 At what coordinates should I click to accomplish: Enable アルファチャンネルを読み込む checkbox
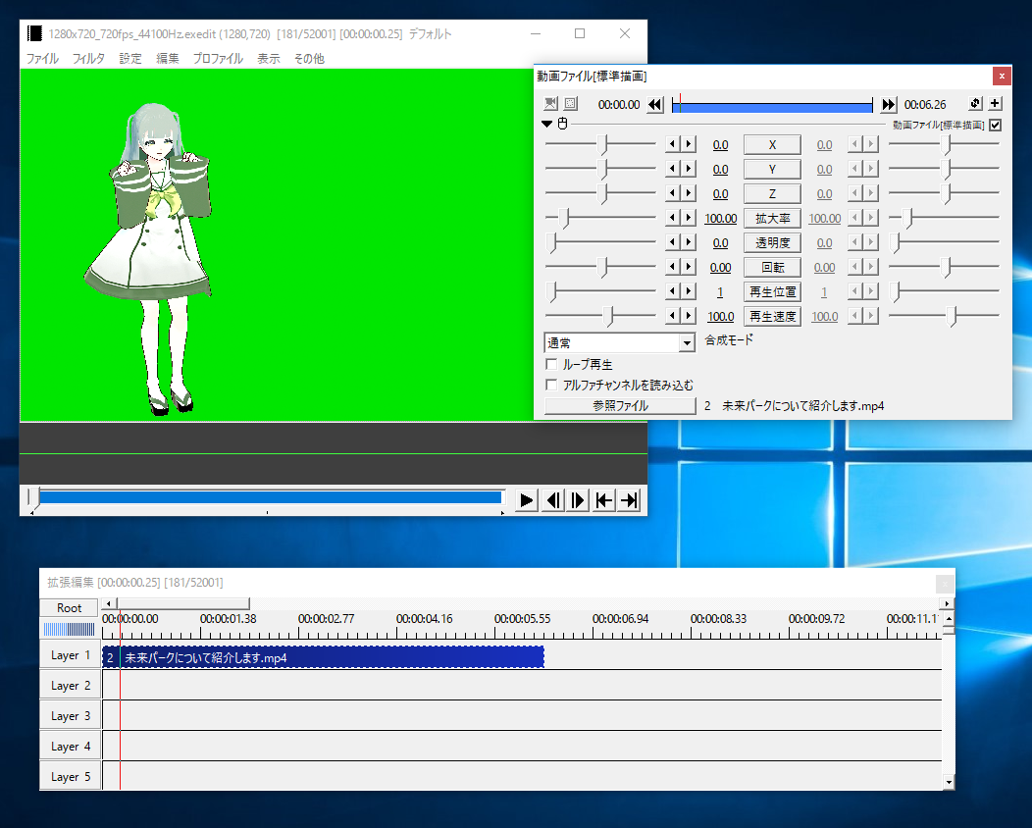[x=551, y=385]
